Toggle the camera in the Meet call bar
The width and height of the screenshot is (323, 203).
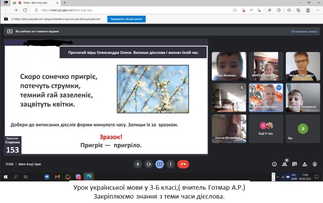pos(149,164)
